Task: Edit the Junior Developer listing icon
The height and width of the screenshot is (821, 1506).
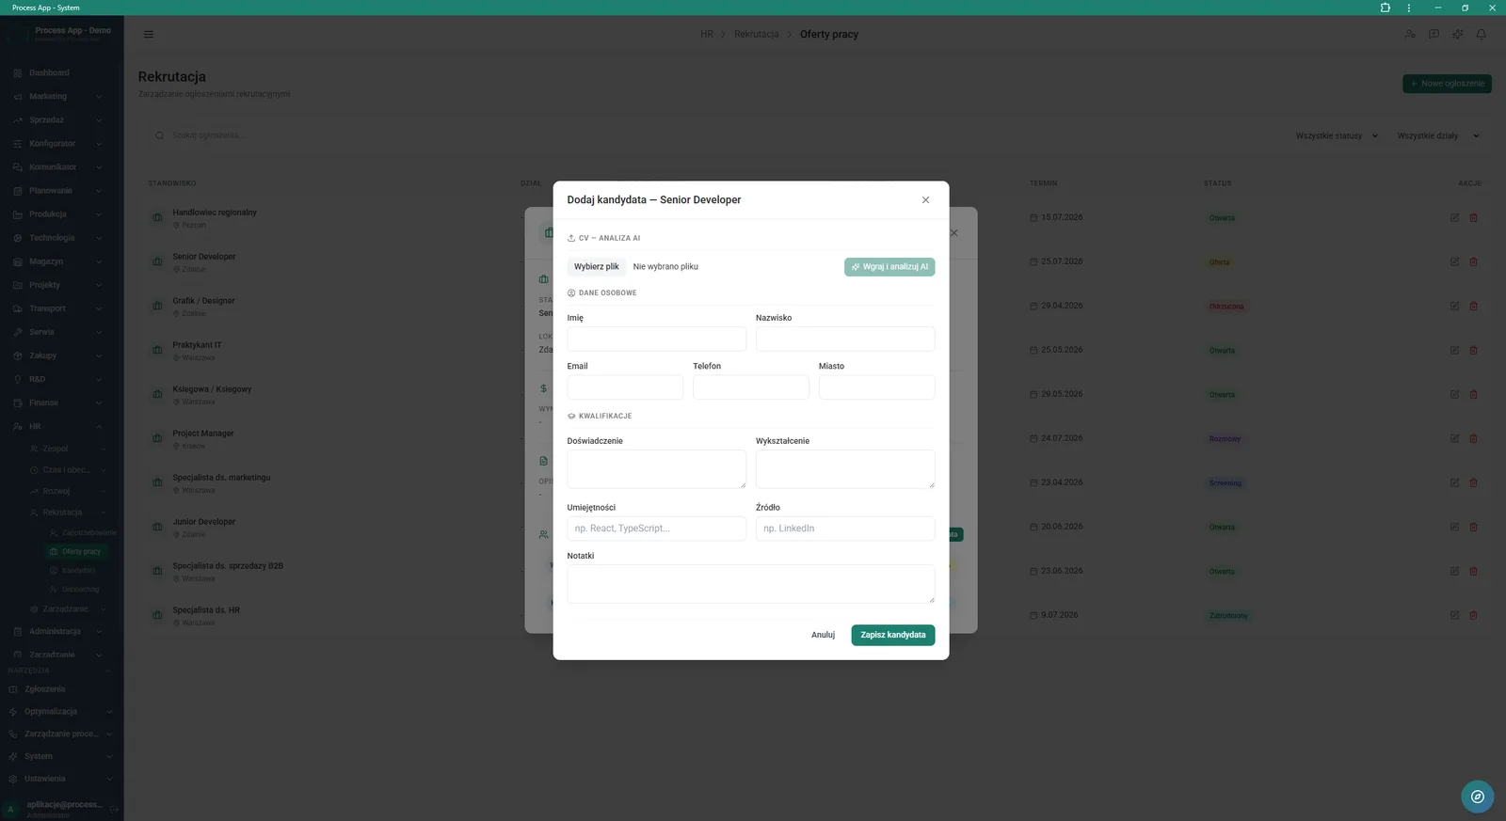Action: point(1454,528)
